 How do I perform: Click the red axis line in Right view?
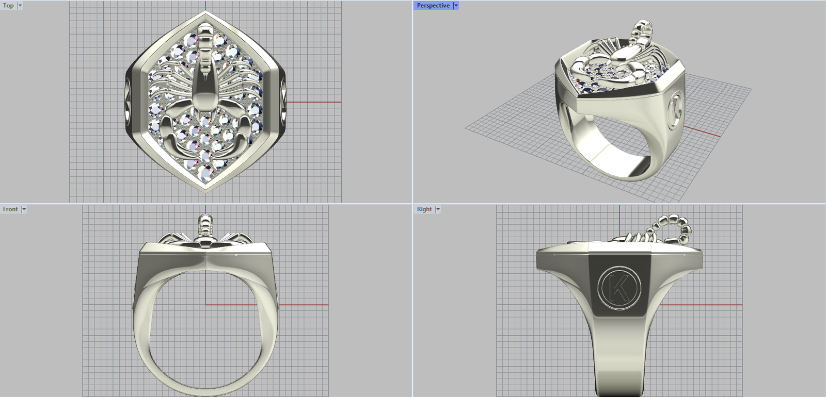tap(702, 305)
